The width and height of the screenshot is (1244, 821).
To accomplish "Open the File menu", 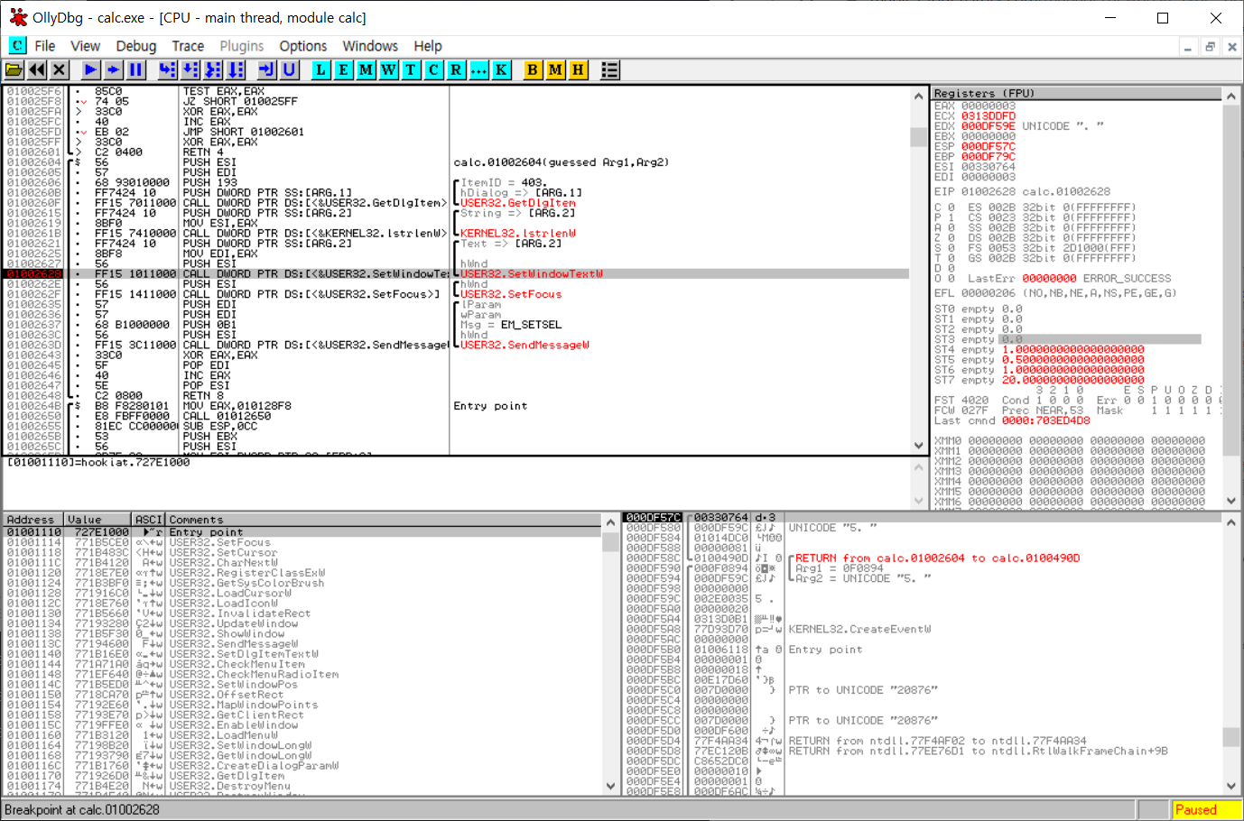I will click(45, 46).
